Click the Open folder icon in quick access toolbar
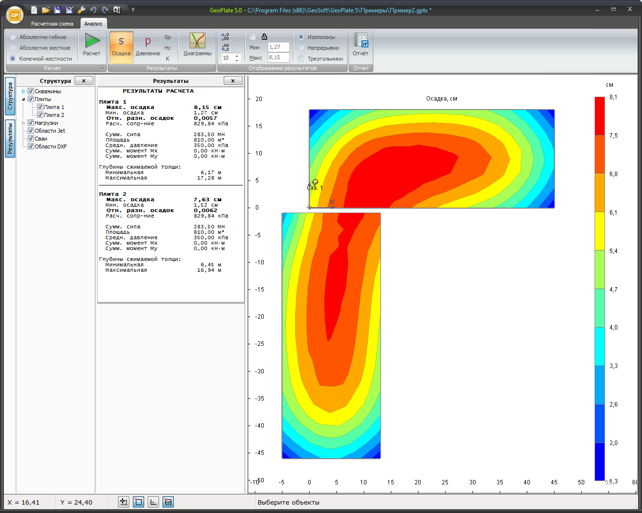The height and width of the screenshot is (513, 642). point(46,10)
